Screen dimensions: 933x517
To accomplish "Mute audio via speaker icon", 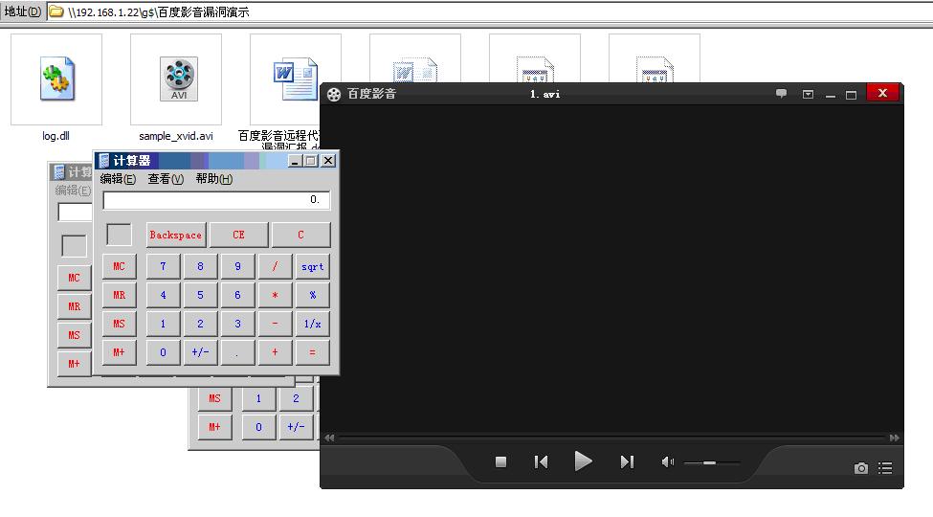I will pos(668,461).
